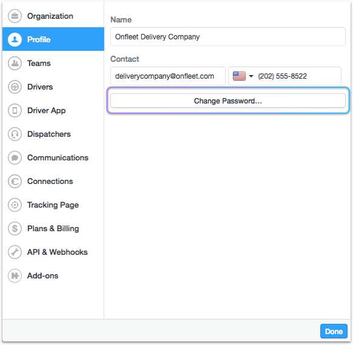Click the Done button
The height and width of the screenshot is (345, 353).
click(x=334, y=331)
